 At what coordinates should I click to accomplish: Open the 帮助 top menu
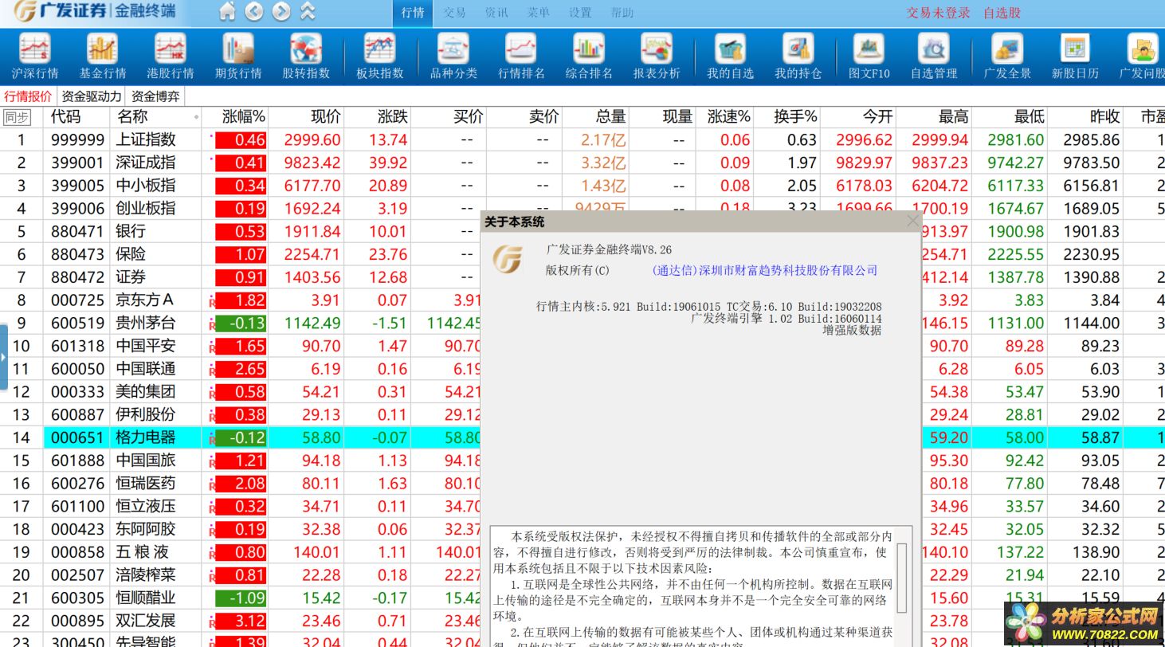(x=622, y=13)
